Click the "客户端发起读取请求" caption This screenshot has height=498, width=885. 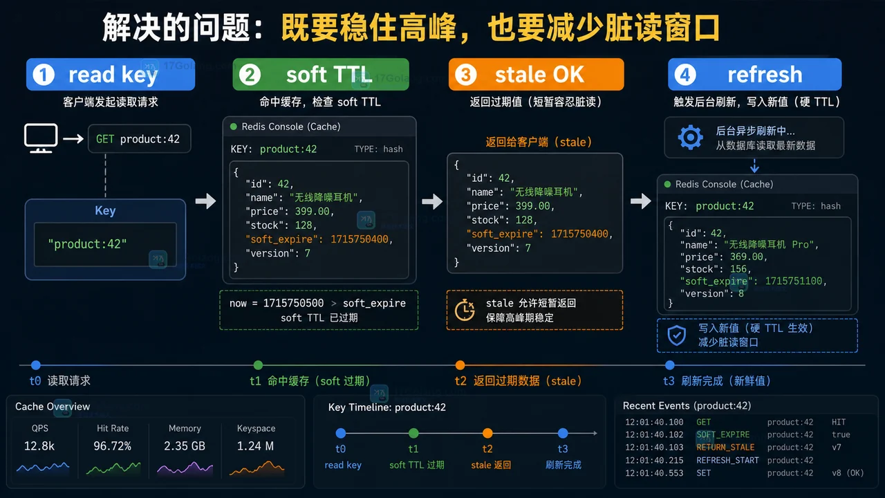tap(111, 102)
